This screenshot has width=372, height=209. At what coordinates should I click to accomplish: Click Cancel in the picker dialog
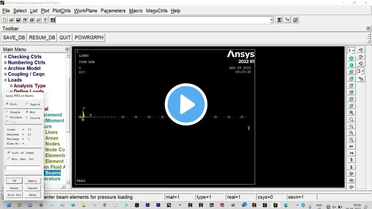(x=33, y=188)
